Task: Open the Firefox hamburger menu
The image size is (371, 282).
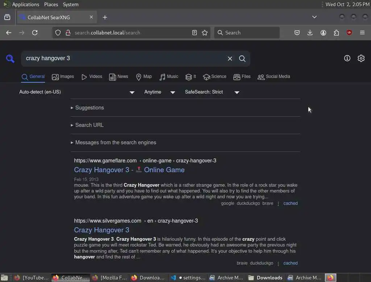Action: pyautogui.click(x=362, y=33)
